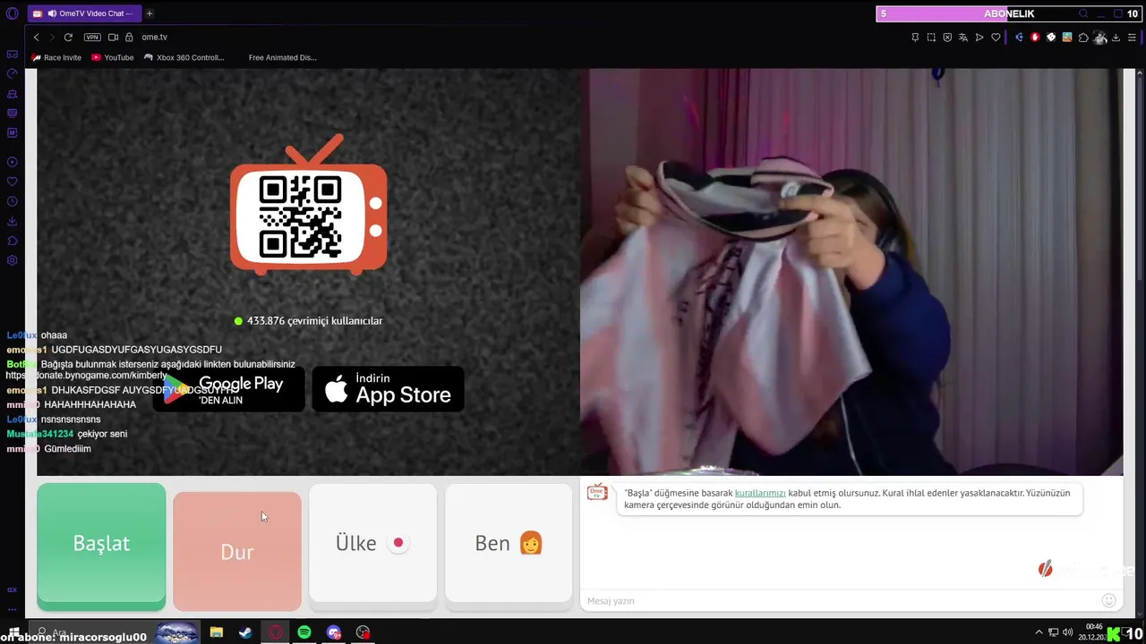Viewport: 1146px width, 644px height.
Task: Click the GX label in the sidebar
Action: (12, 589)
